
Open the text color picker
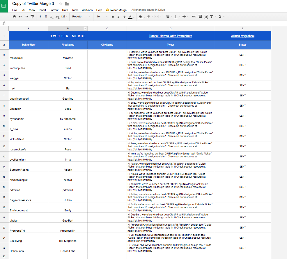pos(130,17)
